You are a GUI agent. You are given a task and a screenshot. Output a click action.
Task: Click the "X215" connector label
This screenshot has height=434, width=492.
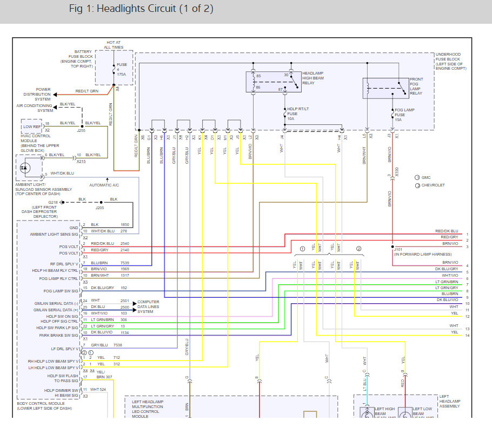pos(81,161)
